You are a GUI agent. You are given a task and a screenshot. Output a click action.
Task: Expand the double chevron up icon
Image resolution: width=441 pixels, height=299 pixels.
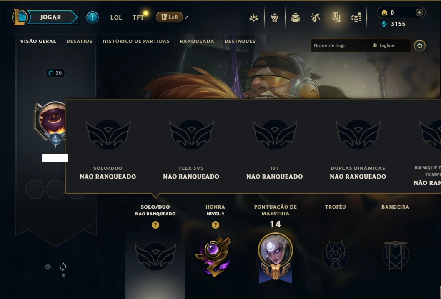[48, 267]
